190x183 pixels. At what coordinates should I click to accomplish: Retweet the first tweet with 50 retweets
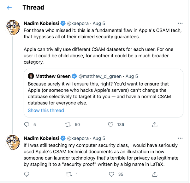tap(68, 125)
